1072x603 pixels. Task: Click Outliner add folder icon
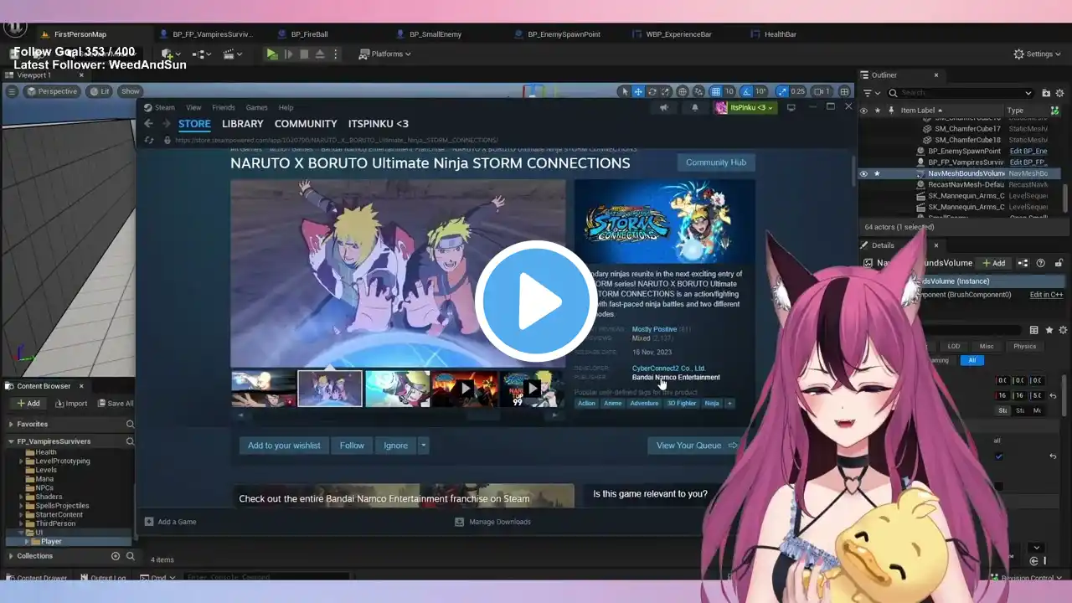coord(1045,93)
